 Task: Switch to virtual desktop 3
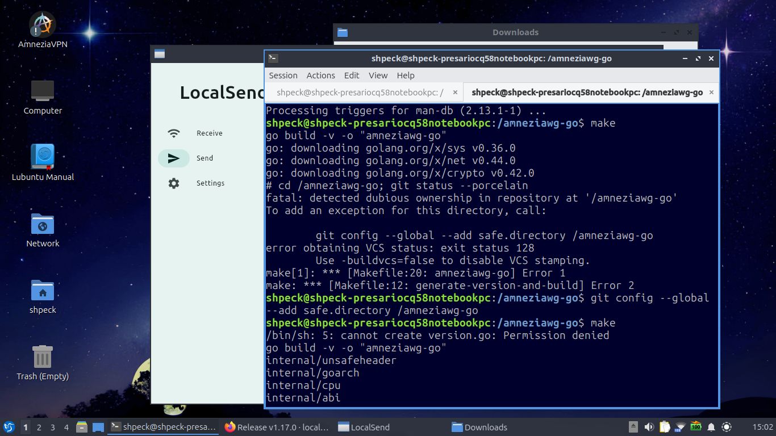[53, 427]
